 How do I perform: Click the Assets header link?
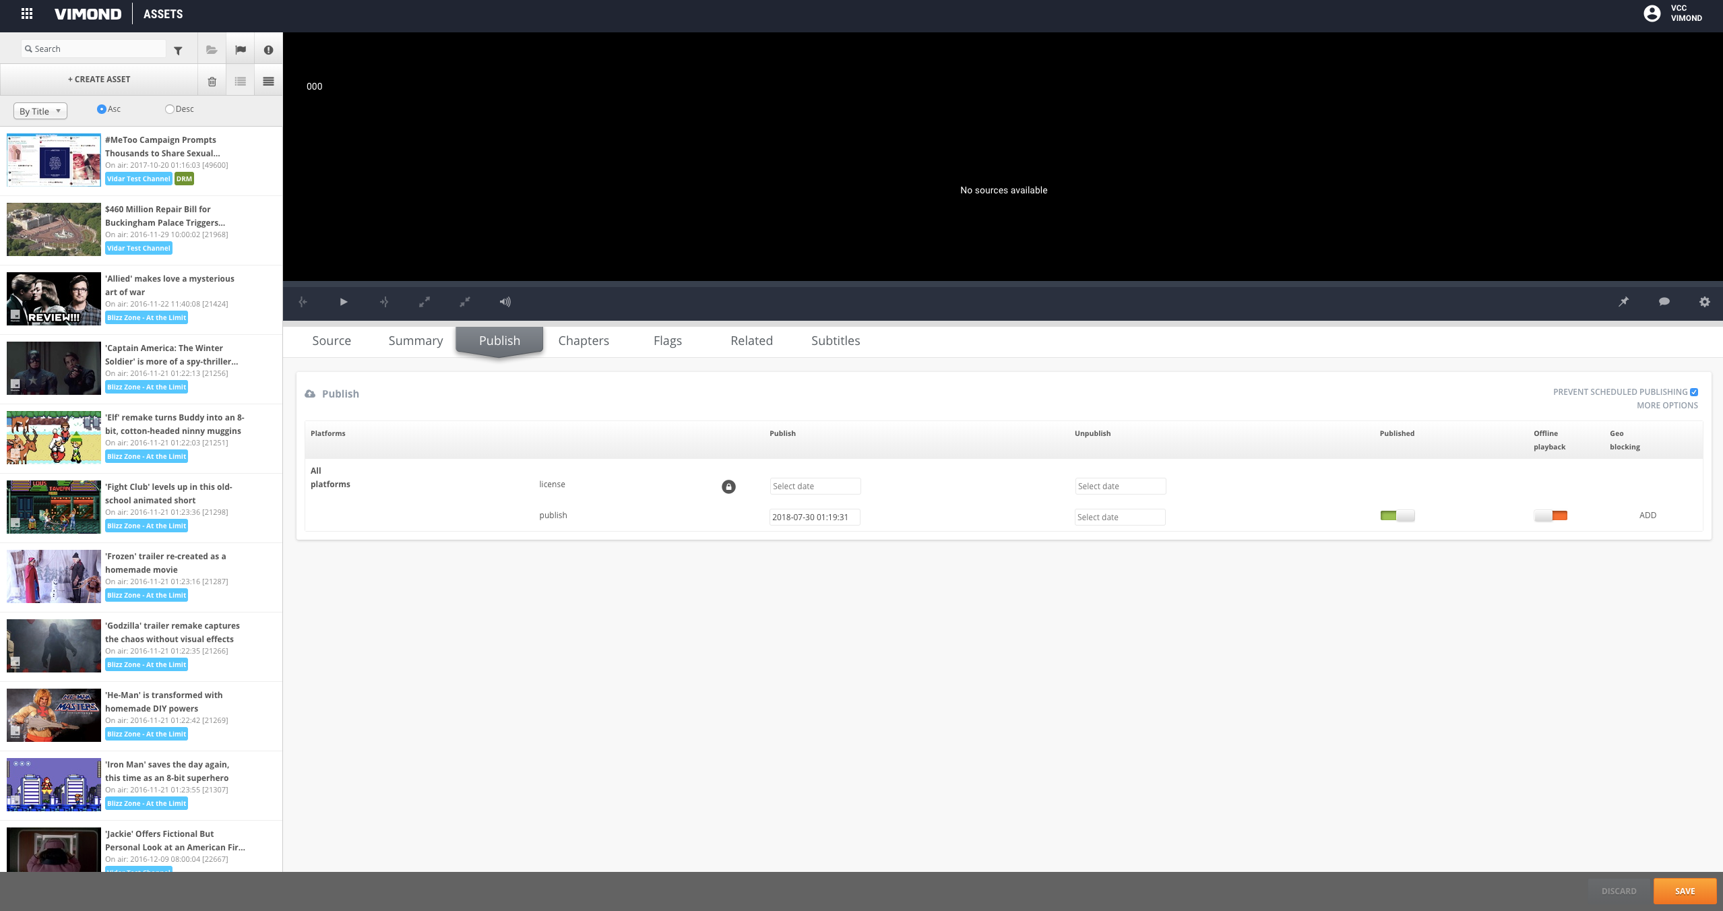(163, 14)
